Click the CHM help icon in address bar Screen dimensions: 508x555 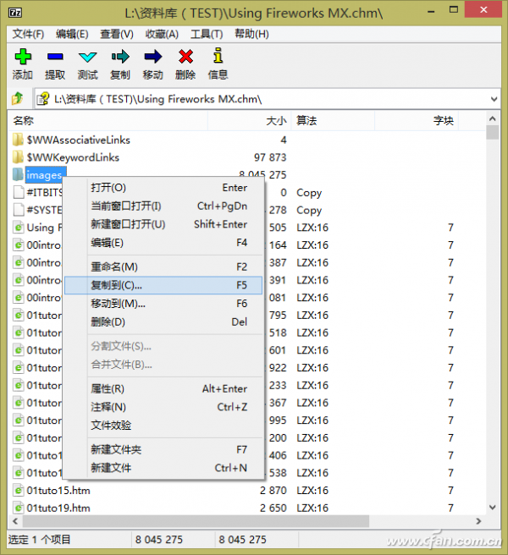point(43,99)
